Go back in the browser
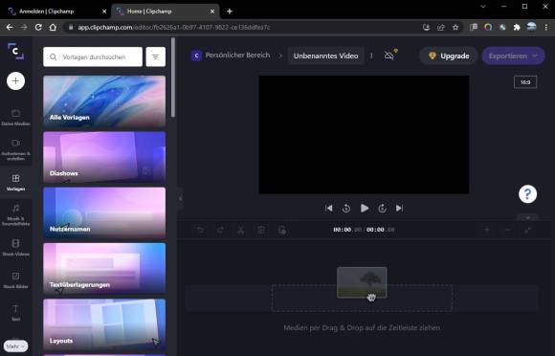555x356 pixels. click(10, 27)
